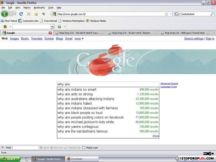Open the Bookmarks menu

point(39,8)
